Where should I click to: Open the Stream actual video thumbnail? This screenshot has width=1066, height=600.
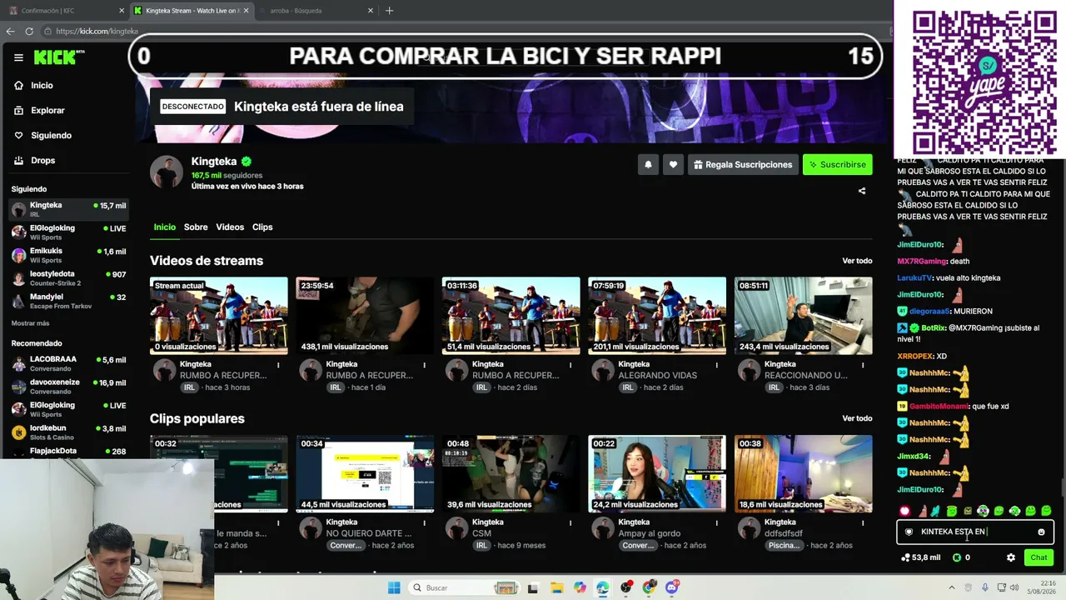(219, 315)
